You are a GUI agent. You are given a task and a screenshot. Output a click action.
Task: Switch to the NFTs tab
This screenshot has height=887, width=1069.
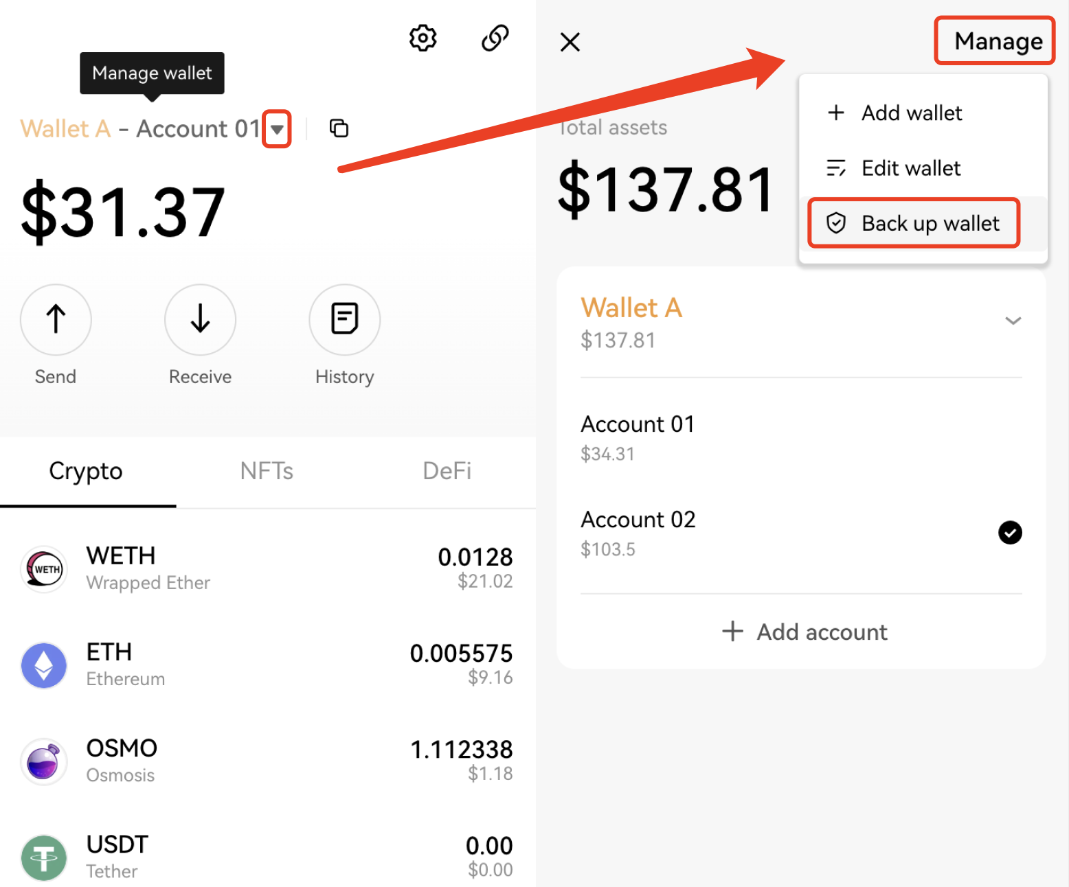[x=267, y=472]
